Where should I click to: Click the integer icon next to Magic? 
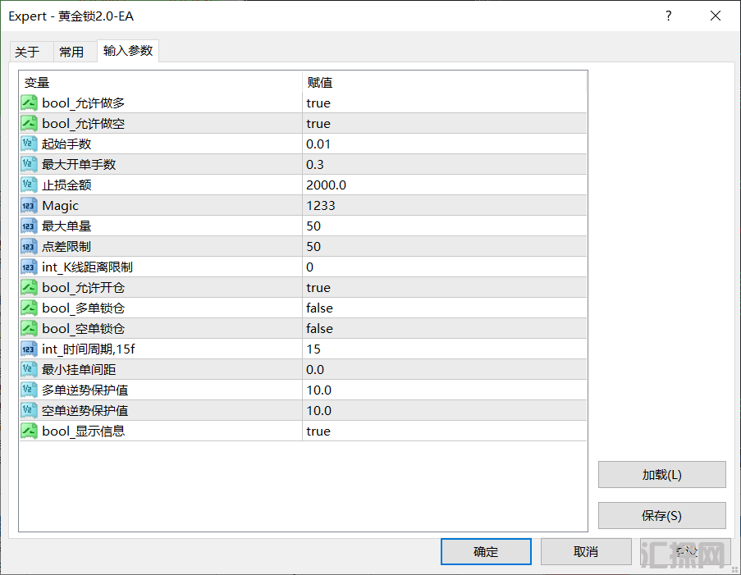pyautogui.click(x=29, y=206)
